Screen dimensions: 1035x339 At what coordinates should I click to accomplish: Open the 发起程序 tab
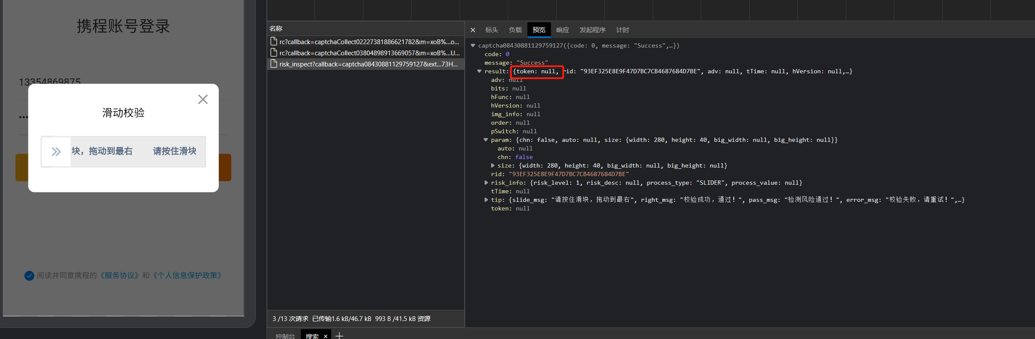point(593,30)
